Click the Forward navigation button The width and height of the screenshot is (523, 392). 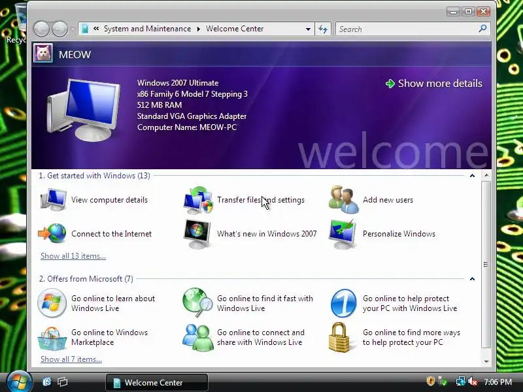point(59,29)
